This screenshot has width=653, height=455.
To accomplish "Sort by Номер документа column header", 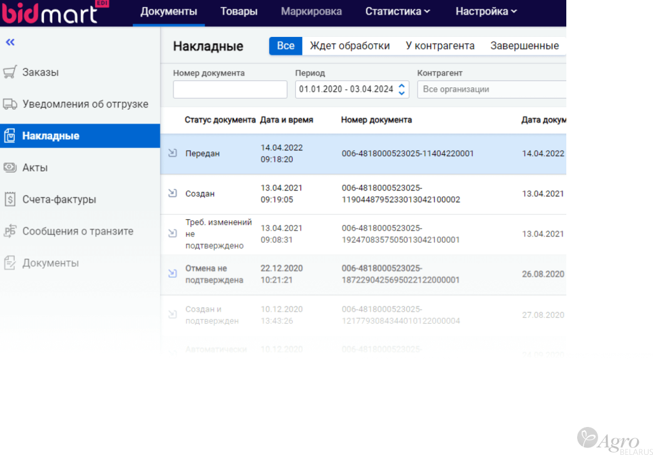I will pyautogui.click(x=376, y=120).
